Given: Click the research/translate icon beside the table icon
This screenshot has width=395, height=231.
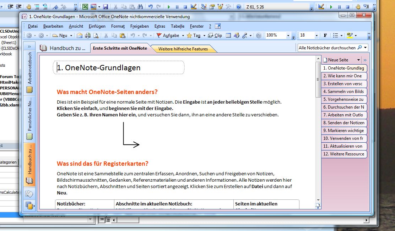Looking at the screenshot, I should tap(236, 35).
